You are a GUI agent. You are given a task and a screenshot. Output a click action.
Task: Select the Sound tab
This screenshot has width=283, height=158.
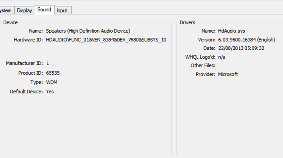(x=44, y=10)
